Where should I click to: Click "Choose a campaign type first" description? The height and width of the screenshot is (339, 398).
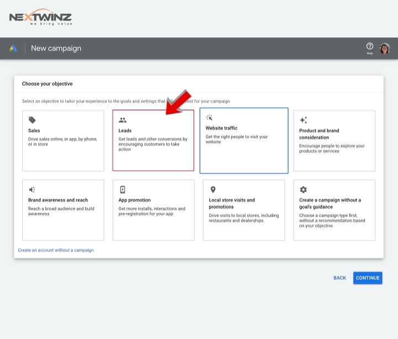(332, 220)
